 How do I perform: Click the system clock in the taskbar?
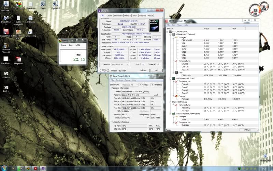(x=264, y=169)
